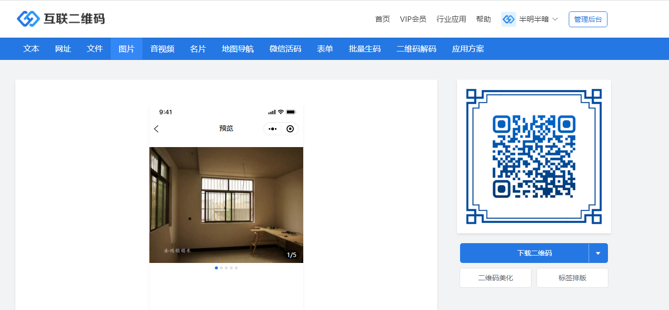The width and height of the screenshot is (669, 310).
Task: Tap the three-dot menu in phone preview
Action: tap(272, 129)
